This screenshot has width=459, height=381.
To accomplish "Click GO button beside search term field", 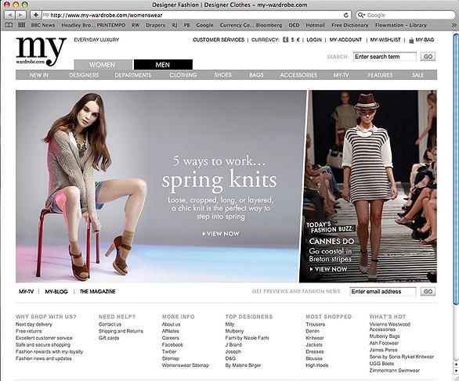I will coord(428,56).
